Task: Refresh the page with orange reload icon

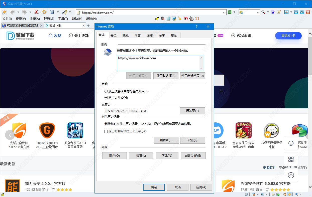Action: click(44, 12)
